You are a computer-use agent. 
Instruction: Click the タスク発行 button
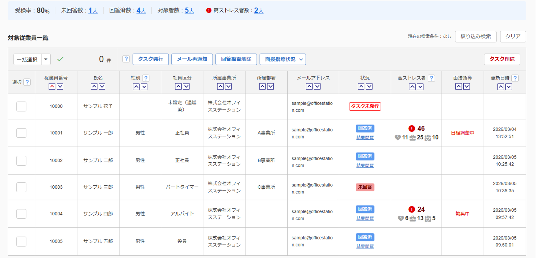click(x=150, y=59)
